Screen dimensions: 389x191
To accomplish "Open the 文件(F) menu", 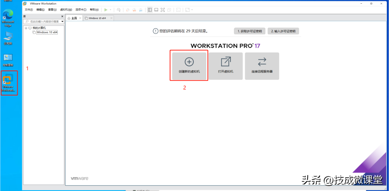I will coord(29,10).
